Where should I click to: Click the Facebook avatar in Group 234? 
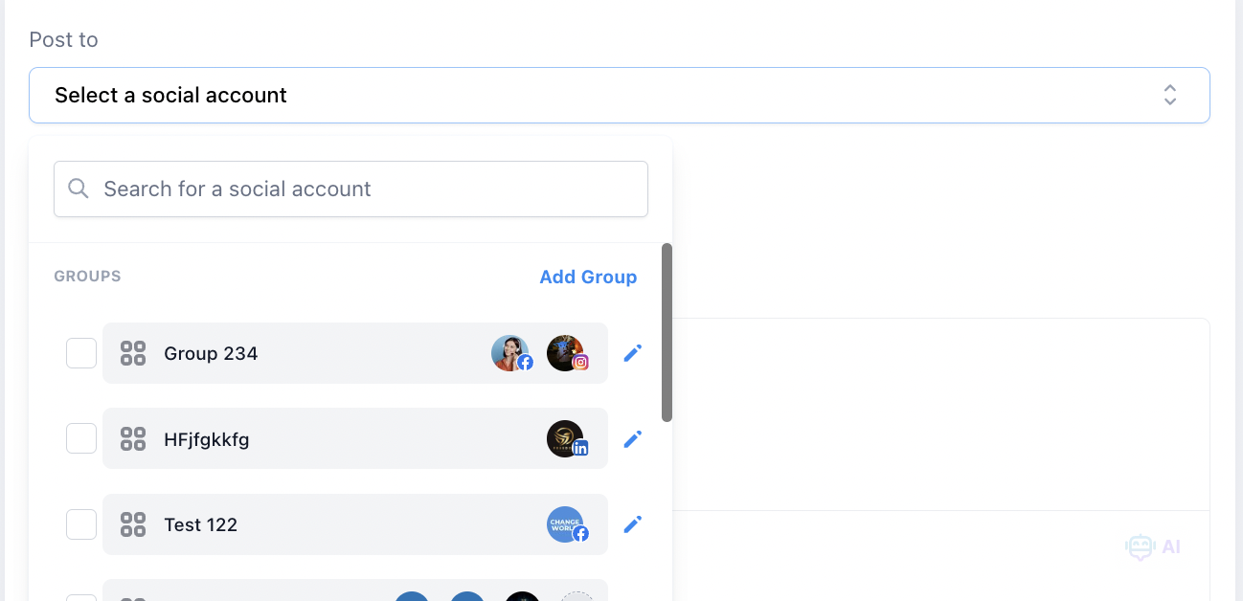coord(511,353)
